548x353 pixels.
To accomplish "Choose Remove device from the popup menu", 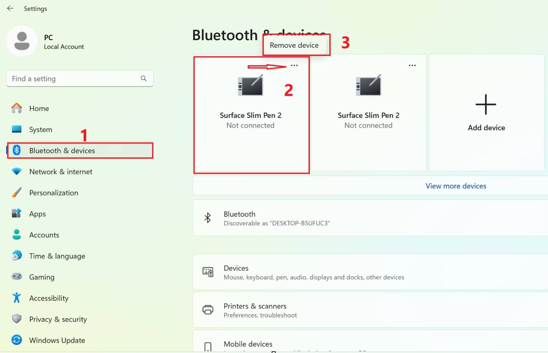I will click(x=294, y=45).
